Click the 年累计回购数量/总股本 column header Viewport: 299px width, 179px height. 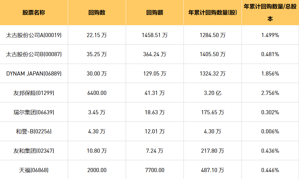click(270, 13)
